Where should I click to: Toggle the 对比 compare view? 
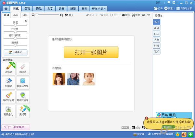tap(136, 127)
